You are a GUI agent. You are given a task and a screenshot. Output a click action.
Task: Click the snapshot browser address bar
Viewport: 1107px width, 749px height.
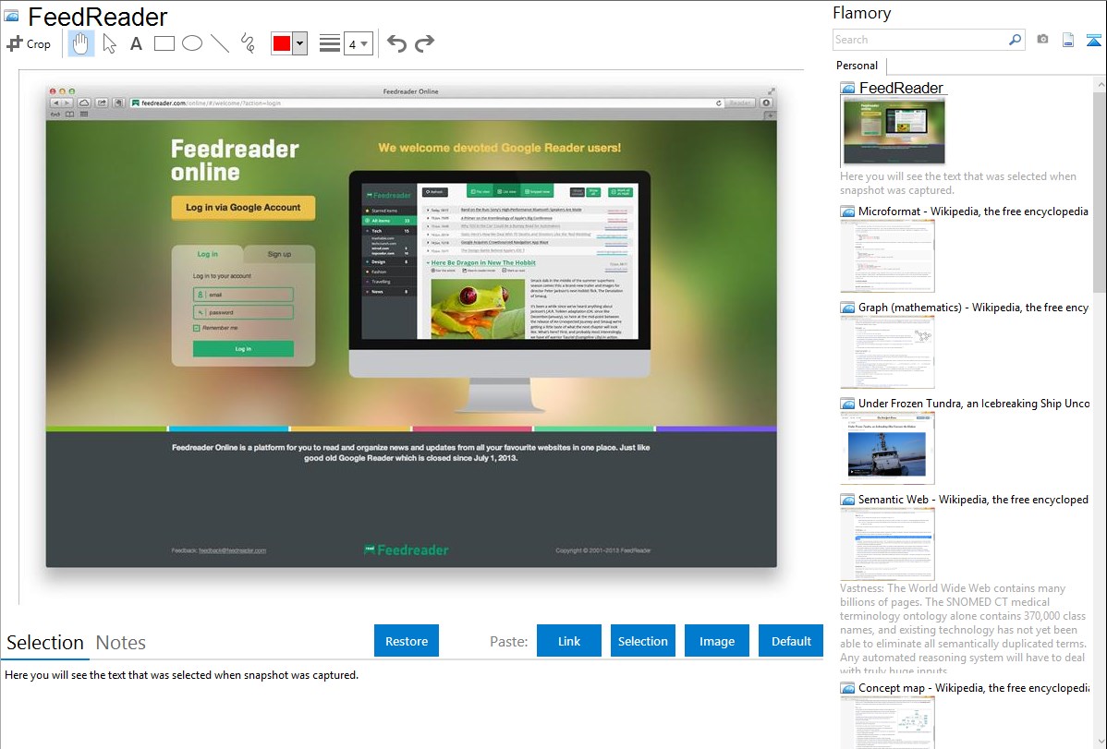coord(426,103)
